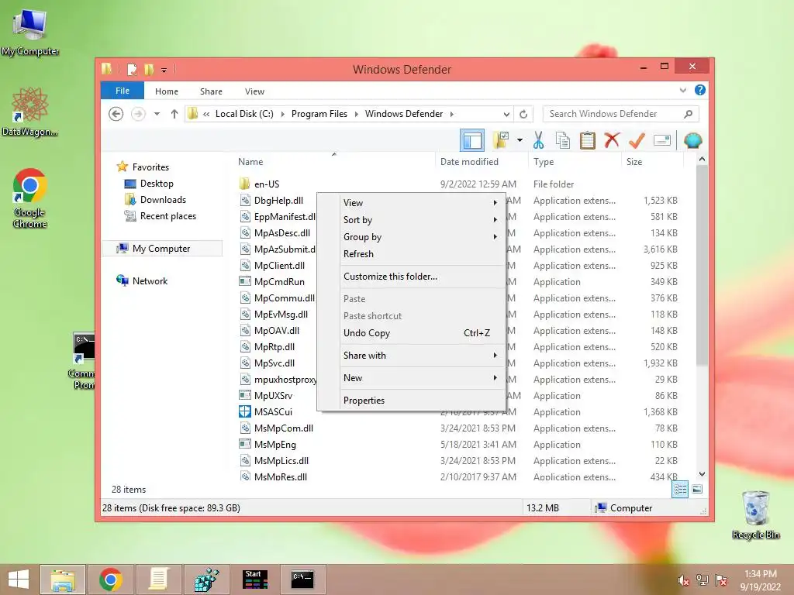
Task: Open the View ribbon tab
Action: click(x=254, y=91)
